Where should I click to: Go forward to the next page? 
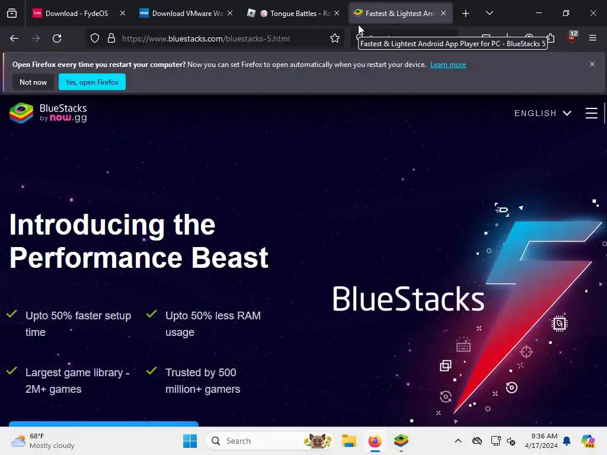[36, 39]
